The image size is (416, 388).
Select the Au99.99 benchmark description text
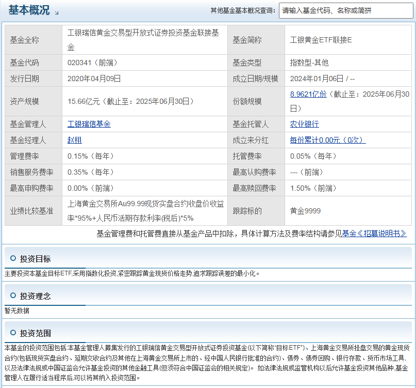146,211
